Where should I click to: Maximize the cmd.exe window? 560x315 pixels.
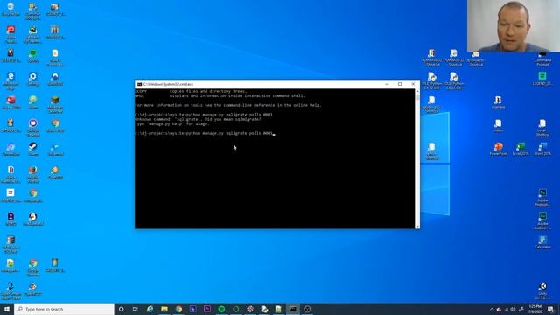click(400, 84)
